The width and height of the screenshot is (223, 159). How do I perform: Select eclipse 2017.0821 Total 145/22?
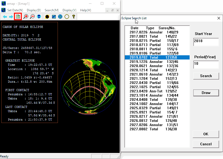click(157, 36)
